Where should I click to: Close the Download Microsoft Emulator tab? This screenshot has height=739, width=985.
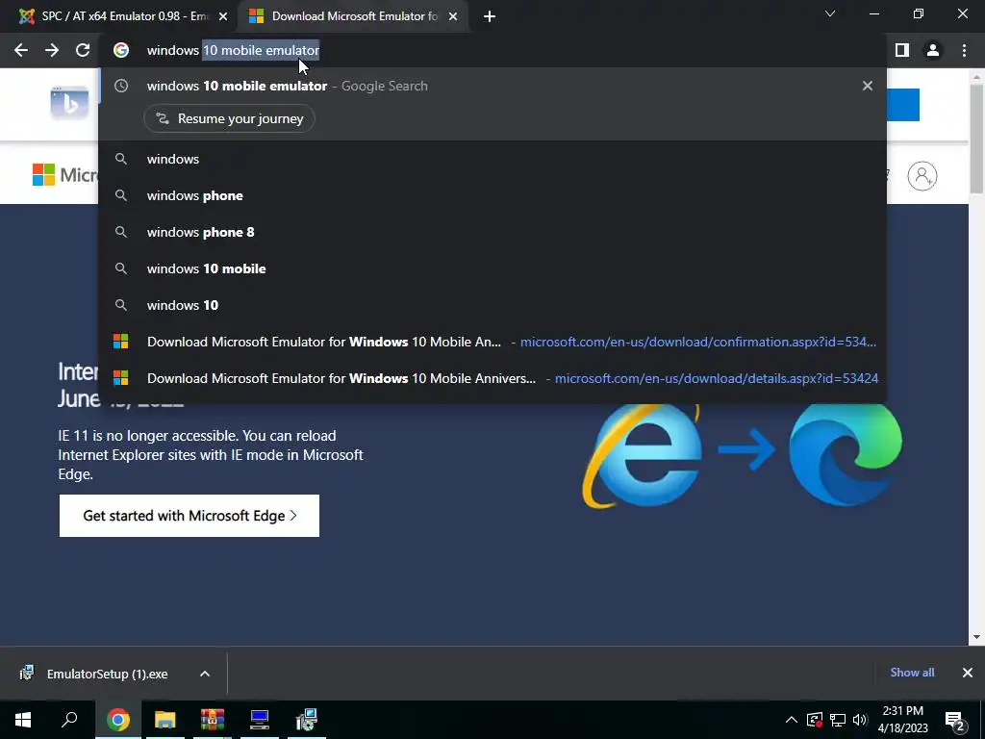[453, 16]
